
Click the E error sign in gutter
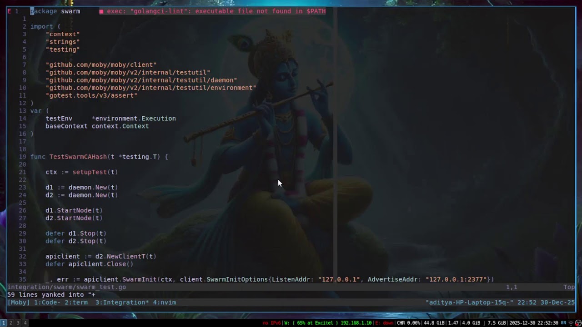9,11
